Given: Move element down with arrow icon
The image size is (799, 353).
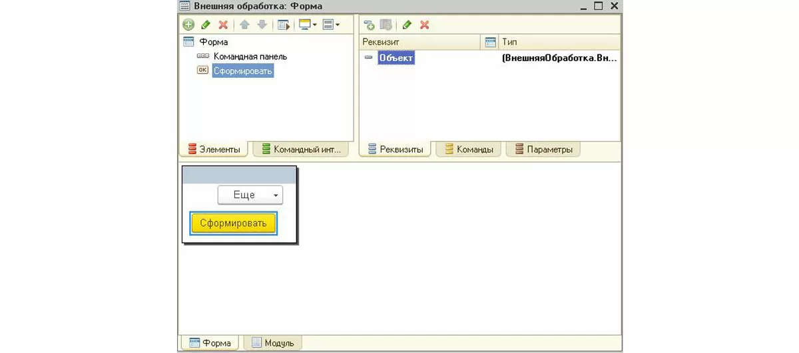Looking at the screenshot, I should [262, 25].
